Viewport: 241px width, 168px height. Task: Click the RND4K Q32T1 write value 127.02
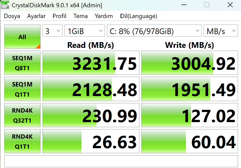[x=190, y=115]
